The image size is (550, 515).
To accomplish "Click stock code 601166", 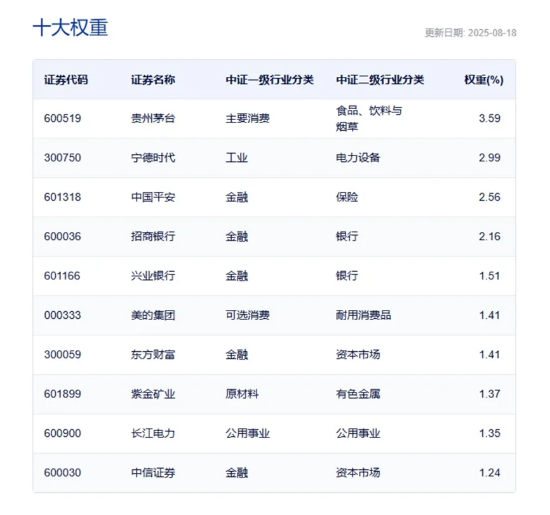I will pyautogui.click(x=62, y=276).
